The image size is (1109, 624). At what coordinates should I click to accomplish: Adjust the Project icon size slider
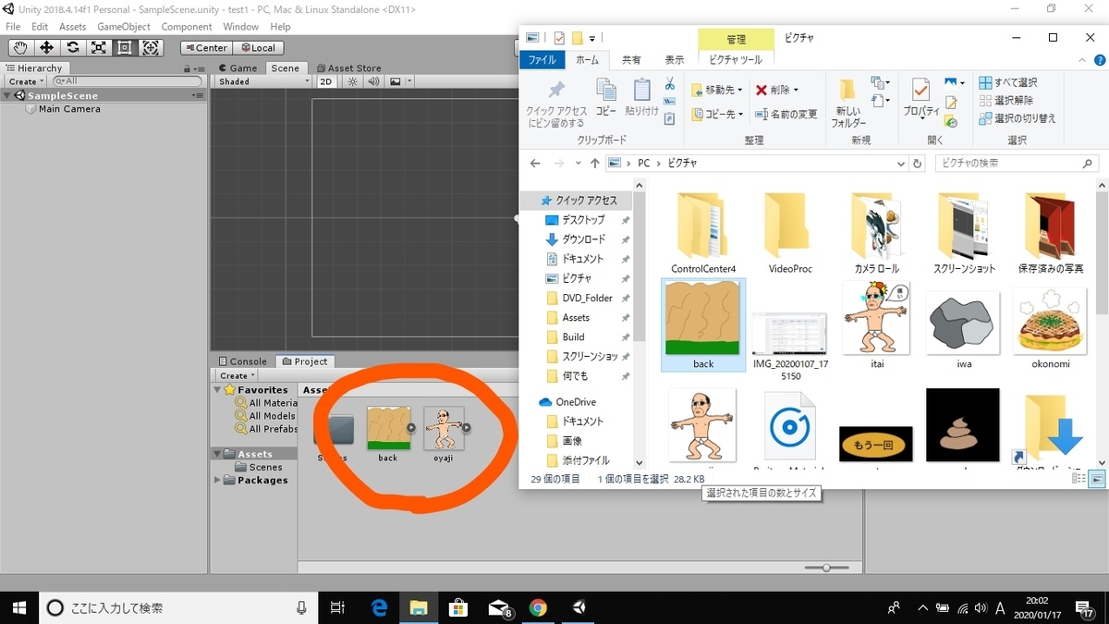tap(825, 567)
